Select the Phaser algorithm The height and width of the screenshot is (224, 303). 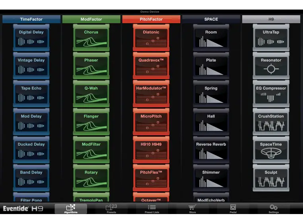(x=91, y=65)
